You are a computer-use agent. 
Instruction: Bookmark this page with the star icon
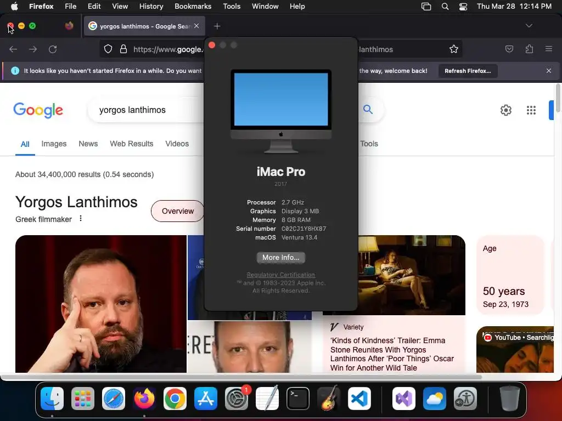(x=454, y=49)
